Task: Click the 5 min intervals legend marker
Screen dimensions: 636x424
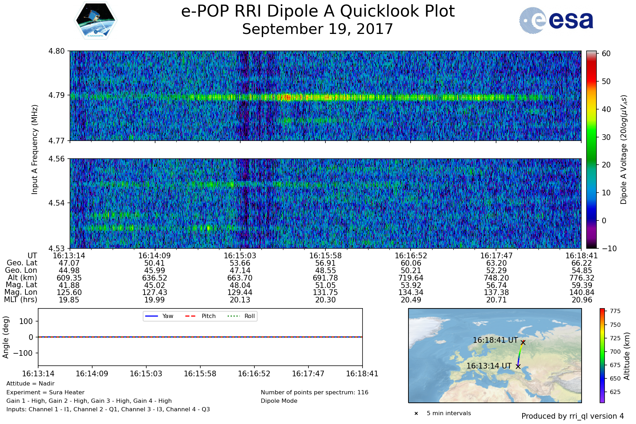Action: [x=416, y=413]
